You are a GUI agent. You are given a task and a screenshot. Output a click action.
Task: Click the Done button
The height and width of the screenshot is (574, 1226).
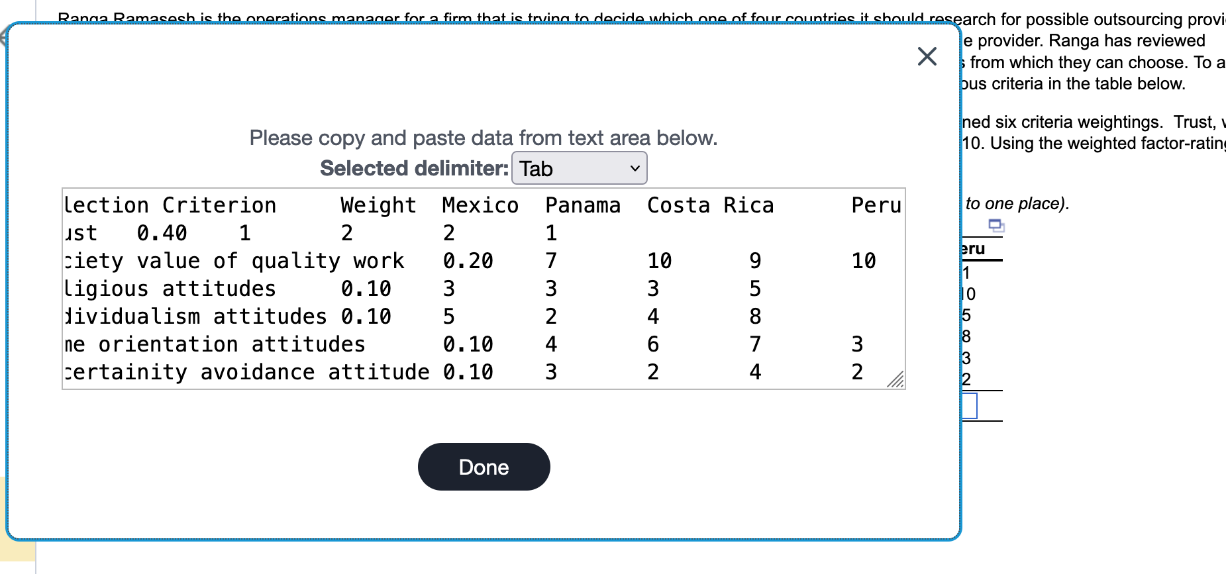484,467
